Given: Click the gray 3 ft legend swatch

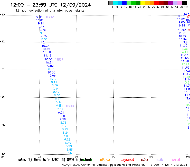Looking at the screenshot, I should [x=111, y=3].
